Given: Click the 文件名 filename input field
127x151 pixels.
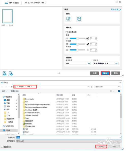Looking at the screenshot, I should [x=69, y=137].
